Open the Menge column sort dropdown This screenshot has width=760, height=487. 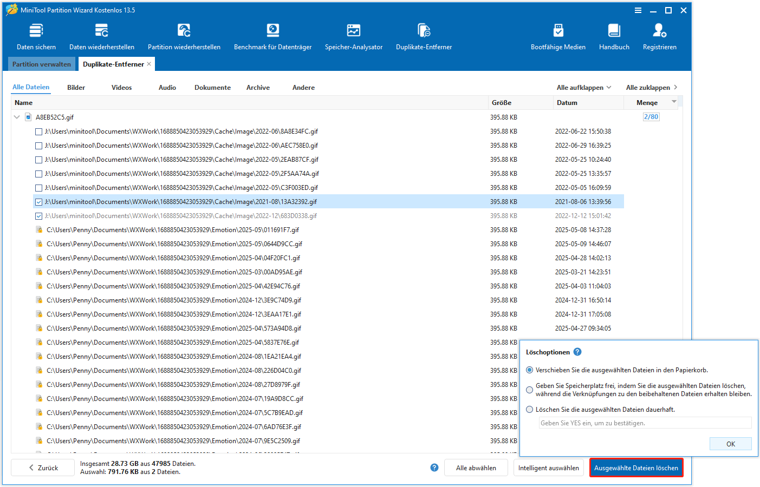674,102
